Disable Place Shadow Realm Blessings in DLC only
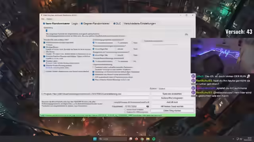This screenshot has width=254, height=142. [x=94, y=80]
